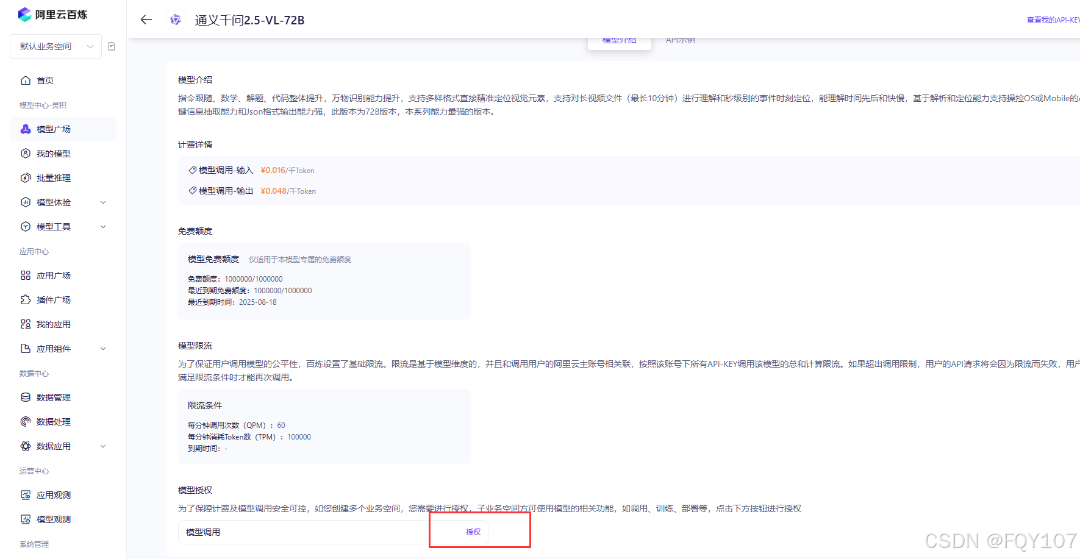Open 插件广场 in the sidebar
Screen dimensions: 1080x559
[x=63, y=300]
